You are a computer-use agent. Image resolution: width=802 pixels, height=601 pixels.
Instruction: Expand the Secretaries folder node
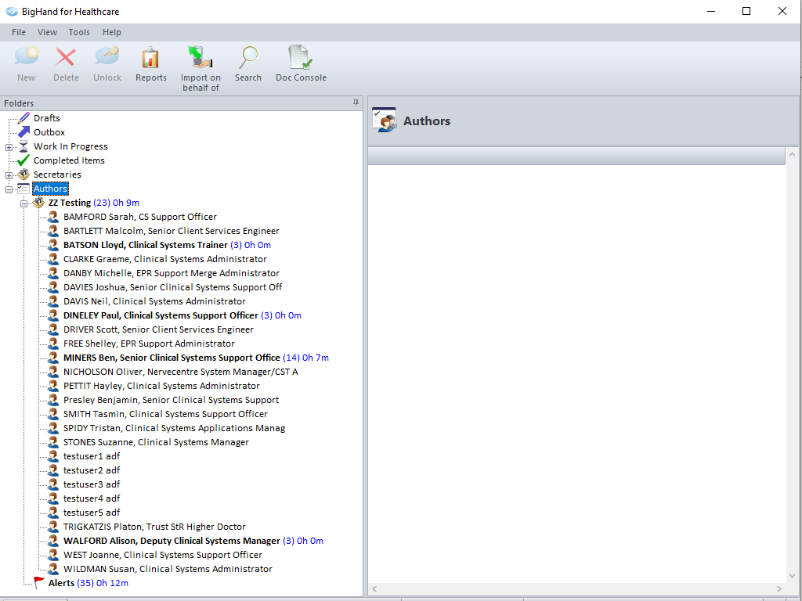9,175
